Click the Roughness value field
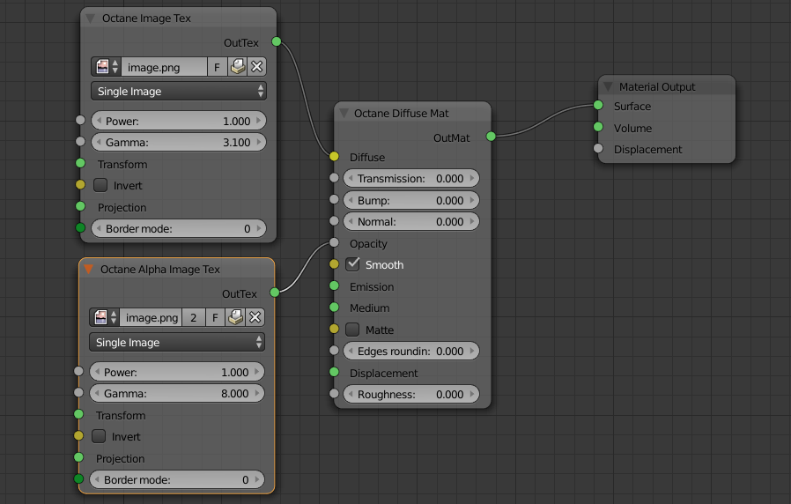The width and height of the screenshot is (791, 504). point(410,395)
